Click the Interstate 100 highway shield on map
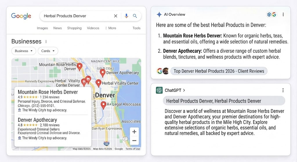 [x=106, y=144]
